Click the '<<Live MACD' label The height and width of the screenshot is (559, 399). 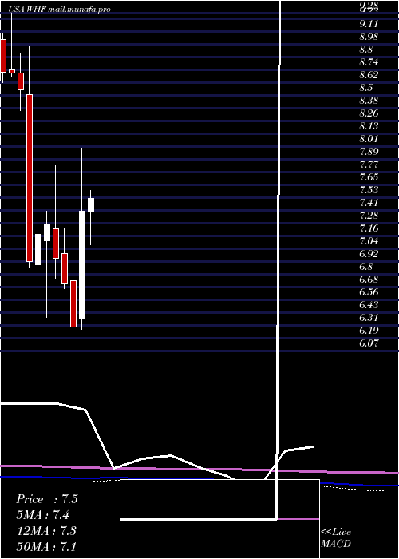tap(336, 537)
